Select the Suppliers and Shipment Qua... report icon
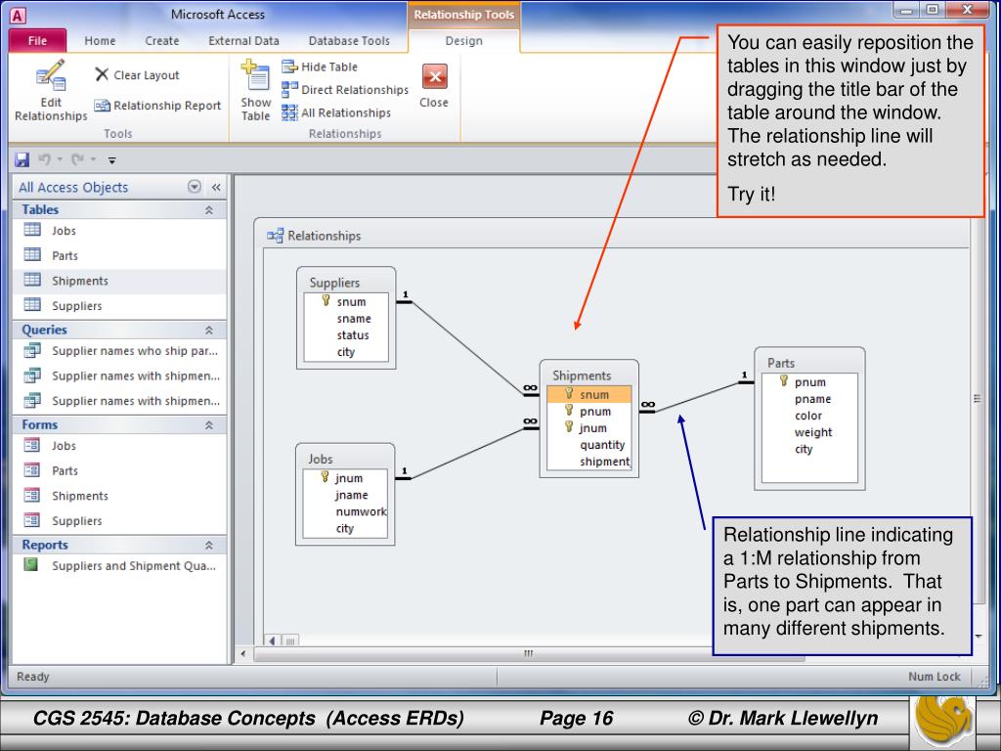 point(30,564)
